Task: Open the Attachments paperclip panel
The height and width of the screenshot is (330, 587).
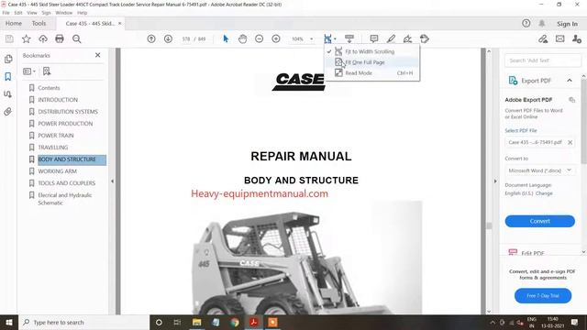Action: (x=8, y=112)
